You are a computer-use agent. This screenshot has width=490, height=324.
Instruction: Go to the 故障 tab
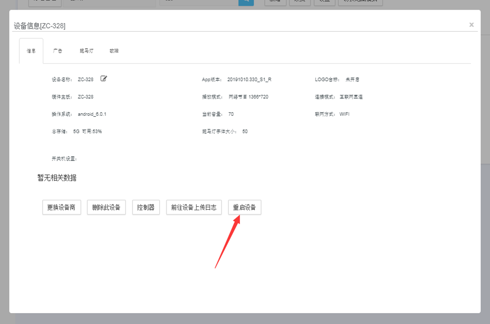114,51
